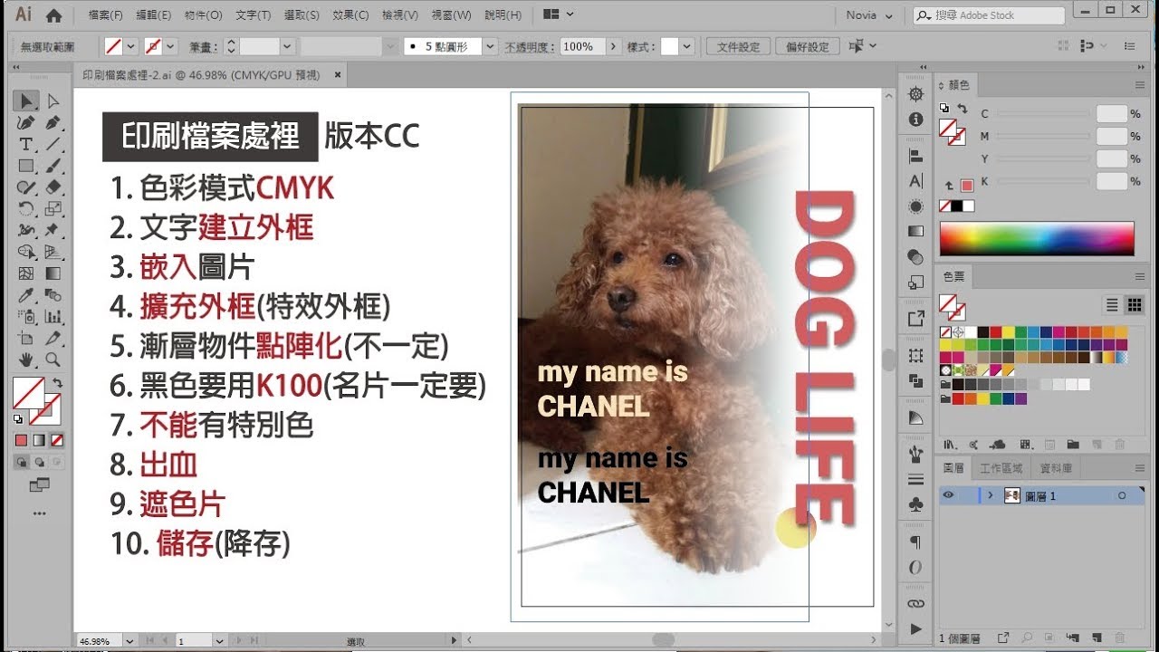The image size is (1159, 652).
Task: Close the 印刷檔案處裡-2.ai document tab
Action: pos(338,76)
